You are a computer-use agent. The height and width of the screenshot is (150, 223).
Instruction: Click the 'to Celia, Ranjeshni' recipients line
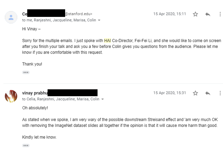61,99
